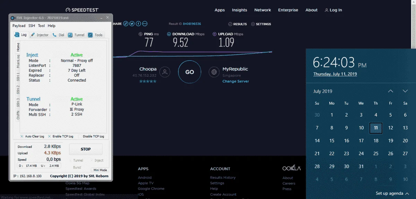This screenshot has width=416, height=199.
Task: Open the Tool menu in SVL Injector
Action: (x=41, y=26)
